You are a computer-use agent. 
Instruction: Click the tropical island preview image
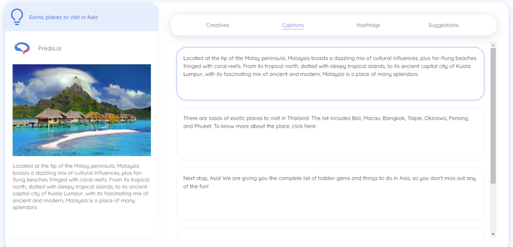coord(82,110)
